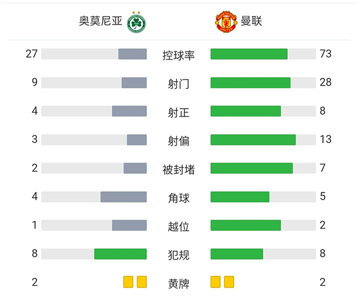Image resolution: width=357 pixels, height=297 pixels.
Task: Click the Manchester United red crest
Action: pyautogui.click(x=226, y=21)
